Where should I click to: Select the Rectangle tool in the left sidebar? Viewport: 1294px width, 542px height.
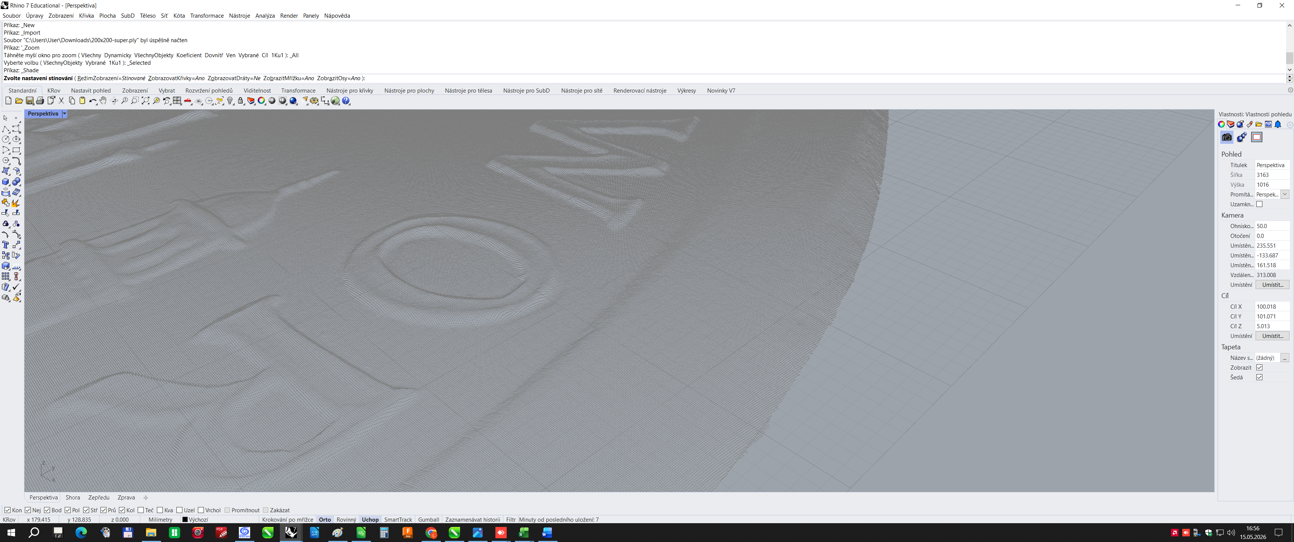[x=17, y=150]
